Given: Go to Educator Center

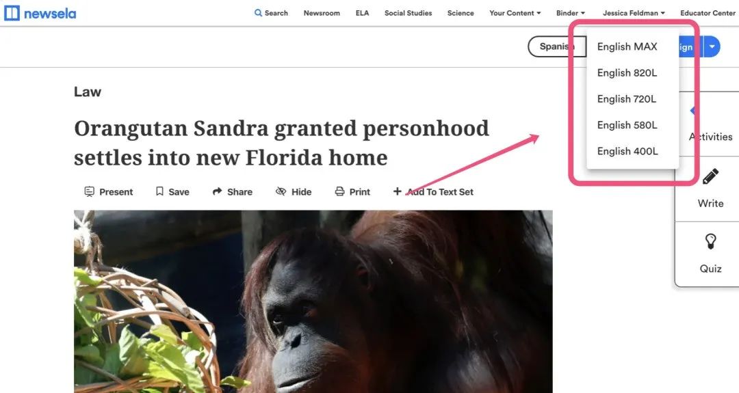Looking at the screenshot, I should 708,13.
